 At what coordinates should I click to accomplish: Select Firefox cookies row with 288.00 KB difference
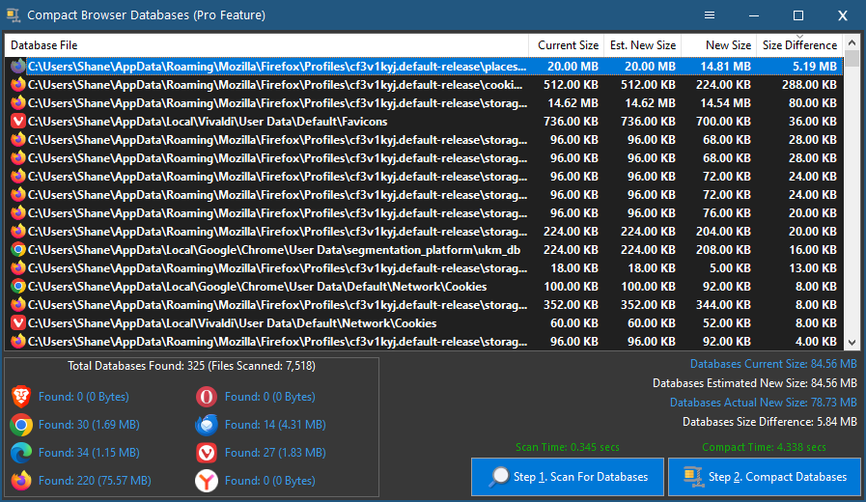pyautogui.click(x=424, y=85)
